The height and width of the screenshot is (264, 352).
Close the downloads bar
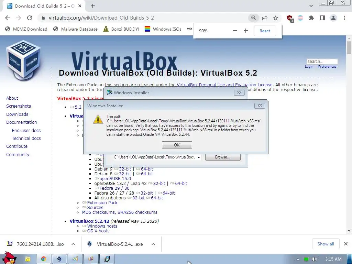pos(346,244)
